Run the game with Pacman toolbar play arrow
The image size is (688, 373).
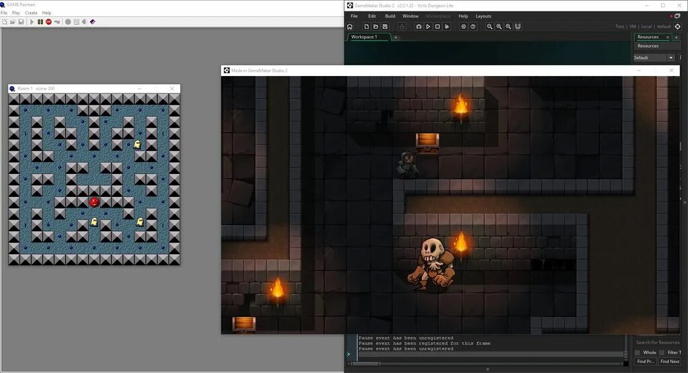coord(32,22)
